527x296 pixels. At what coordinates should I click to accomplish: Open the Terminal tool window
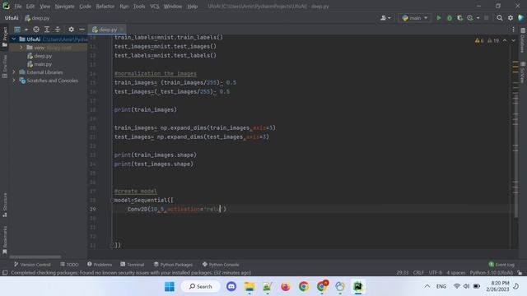point(132,265)
